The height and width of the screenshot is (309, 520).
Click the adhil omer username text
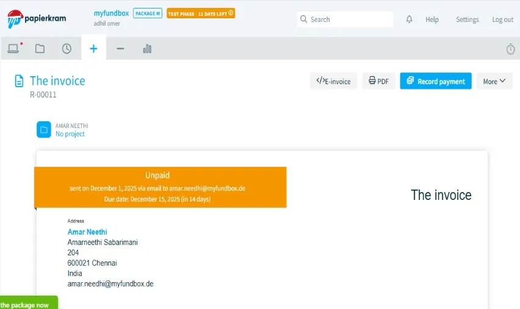point(107,24)
